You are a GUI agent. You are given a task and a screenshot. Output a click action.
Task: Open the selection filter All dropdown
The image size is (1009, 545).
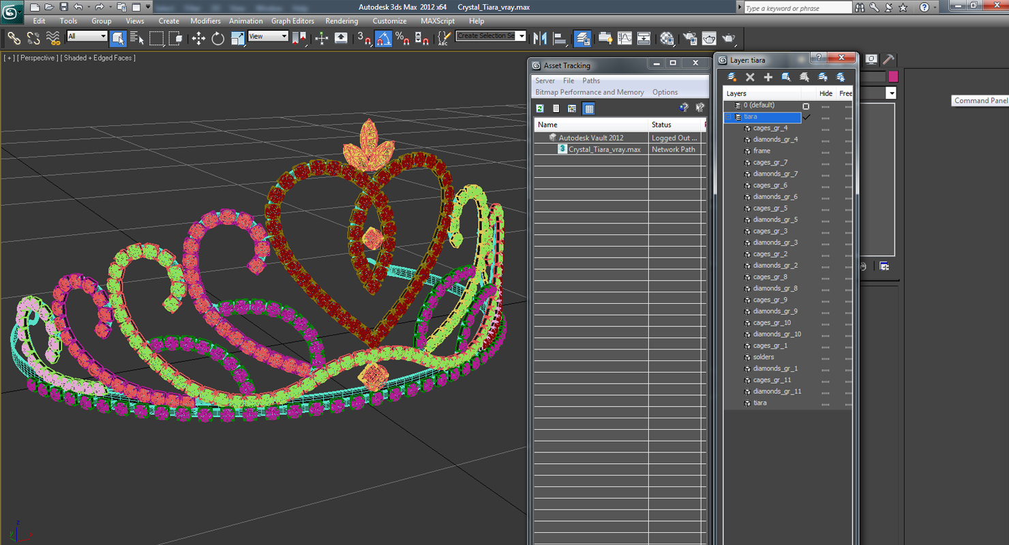point(87,36)
